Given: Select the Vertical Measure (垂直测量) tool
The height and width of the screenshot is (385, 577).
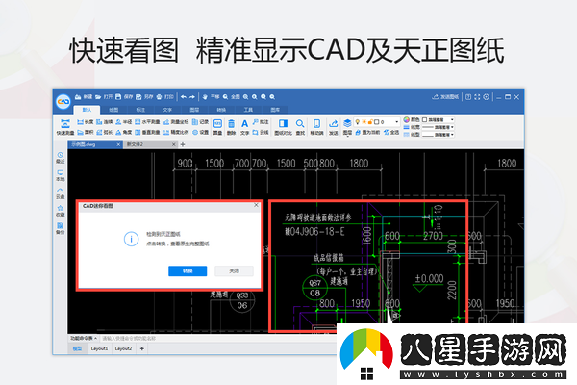Looking at the screenshot, I should [x=147, y=132].
